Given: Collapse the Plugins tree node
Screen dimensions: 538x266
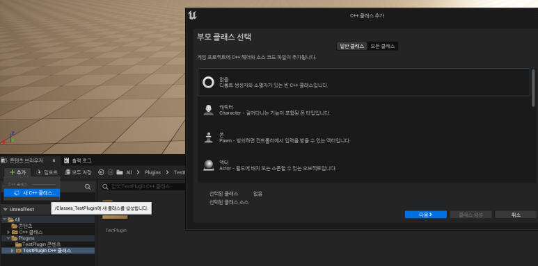Looking at the screenshot, I should [8, 238].
